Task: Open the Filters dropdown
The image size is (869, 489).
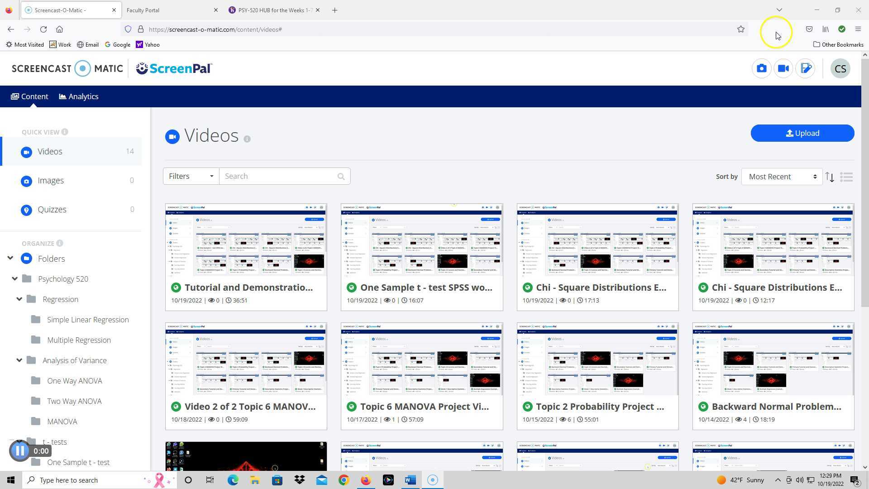Action: click(x=191, y=176)
